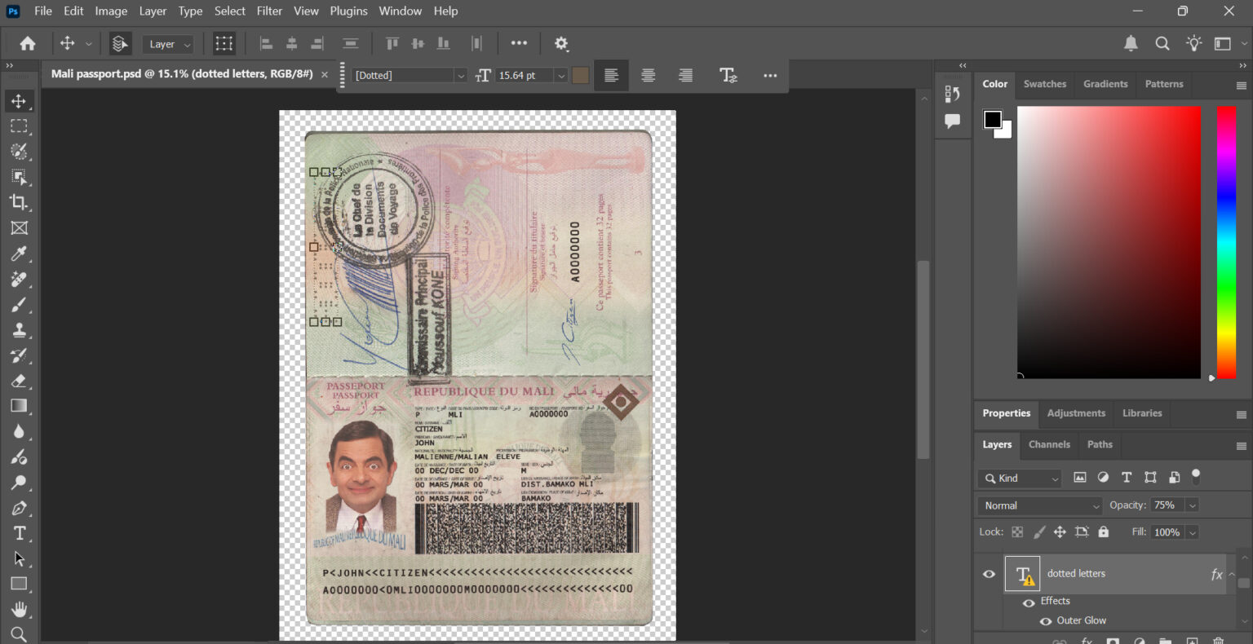This screenshot has width=1253, height=644.
Task: Click the black foreground color swatch
Action: pyautogui.click(x=991, y=119)
